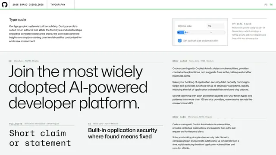Uncheck Set optical size automatically checkbox
This screenshot has width=276, height=155.
[179, 40]
